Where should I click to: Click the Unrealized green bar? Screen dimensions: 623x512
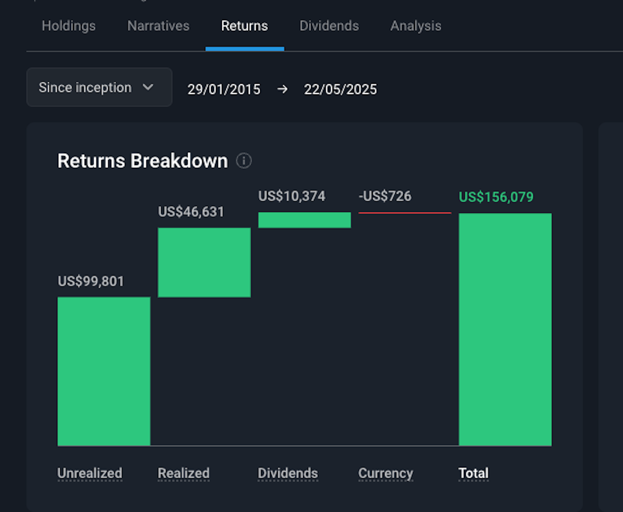[104, 371]
